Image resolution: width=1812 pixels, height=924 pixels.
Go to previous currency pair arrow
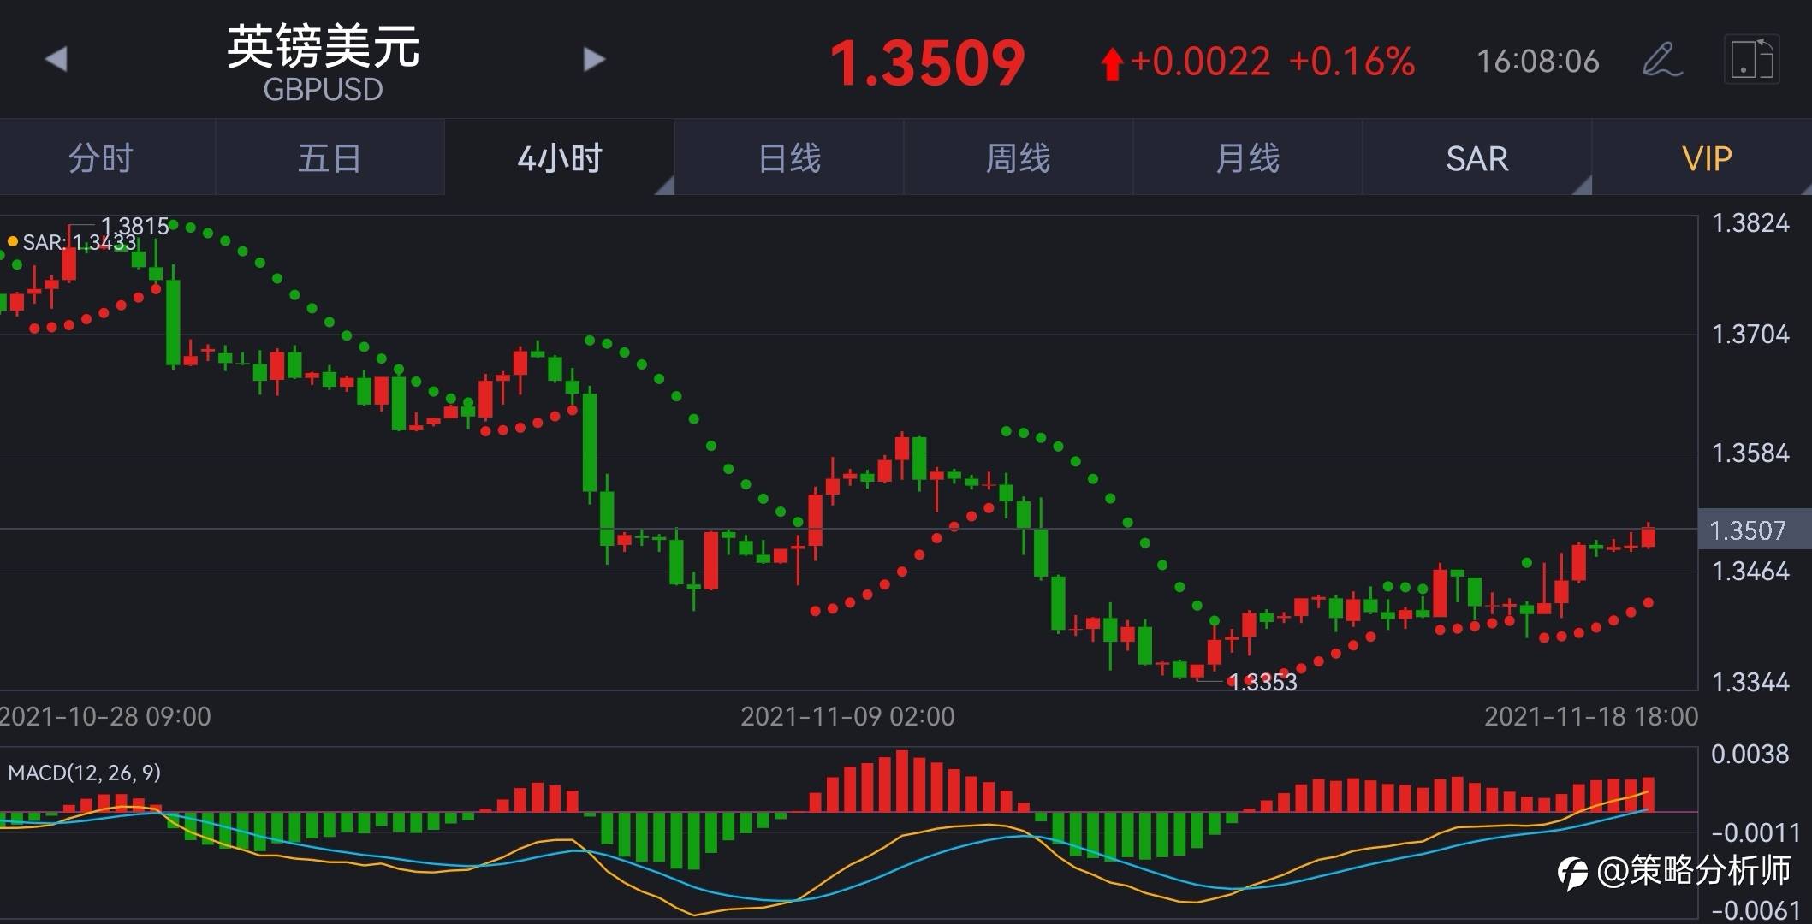(56, 59)
